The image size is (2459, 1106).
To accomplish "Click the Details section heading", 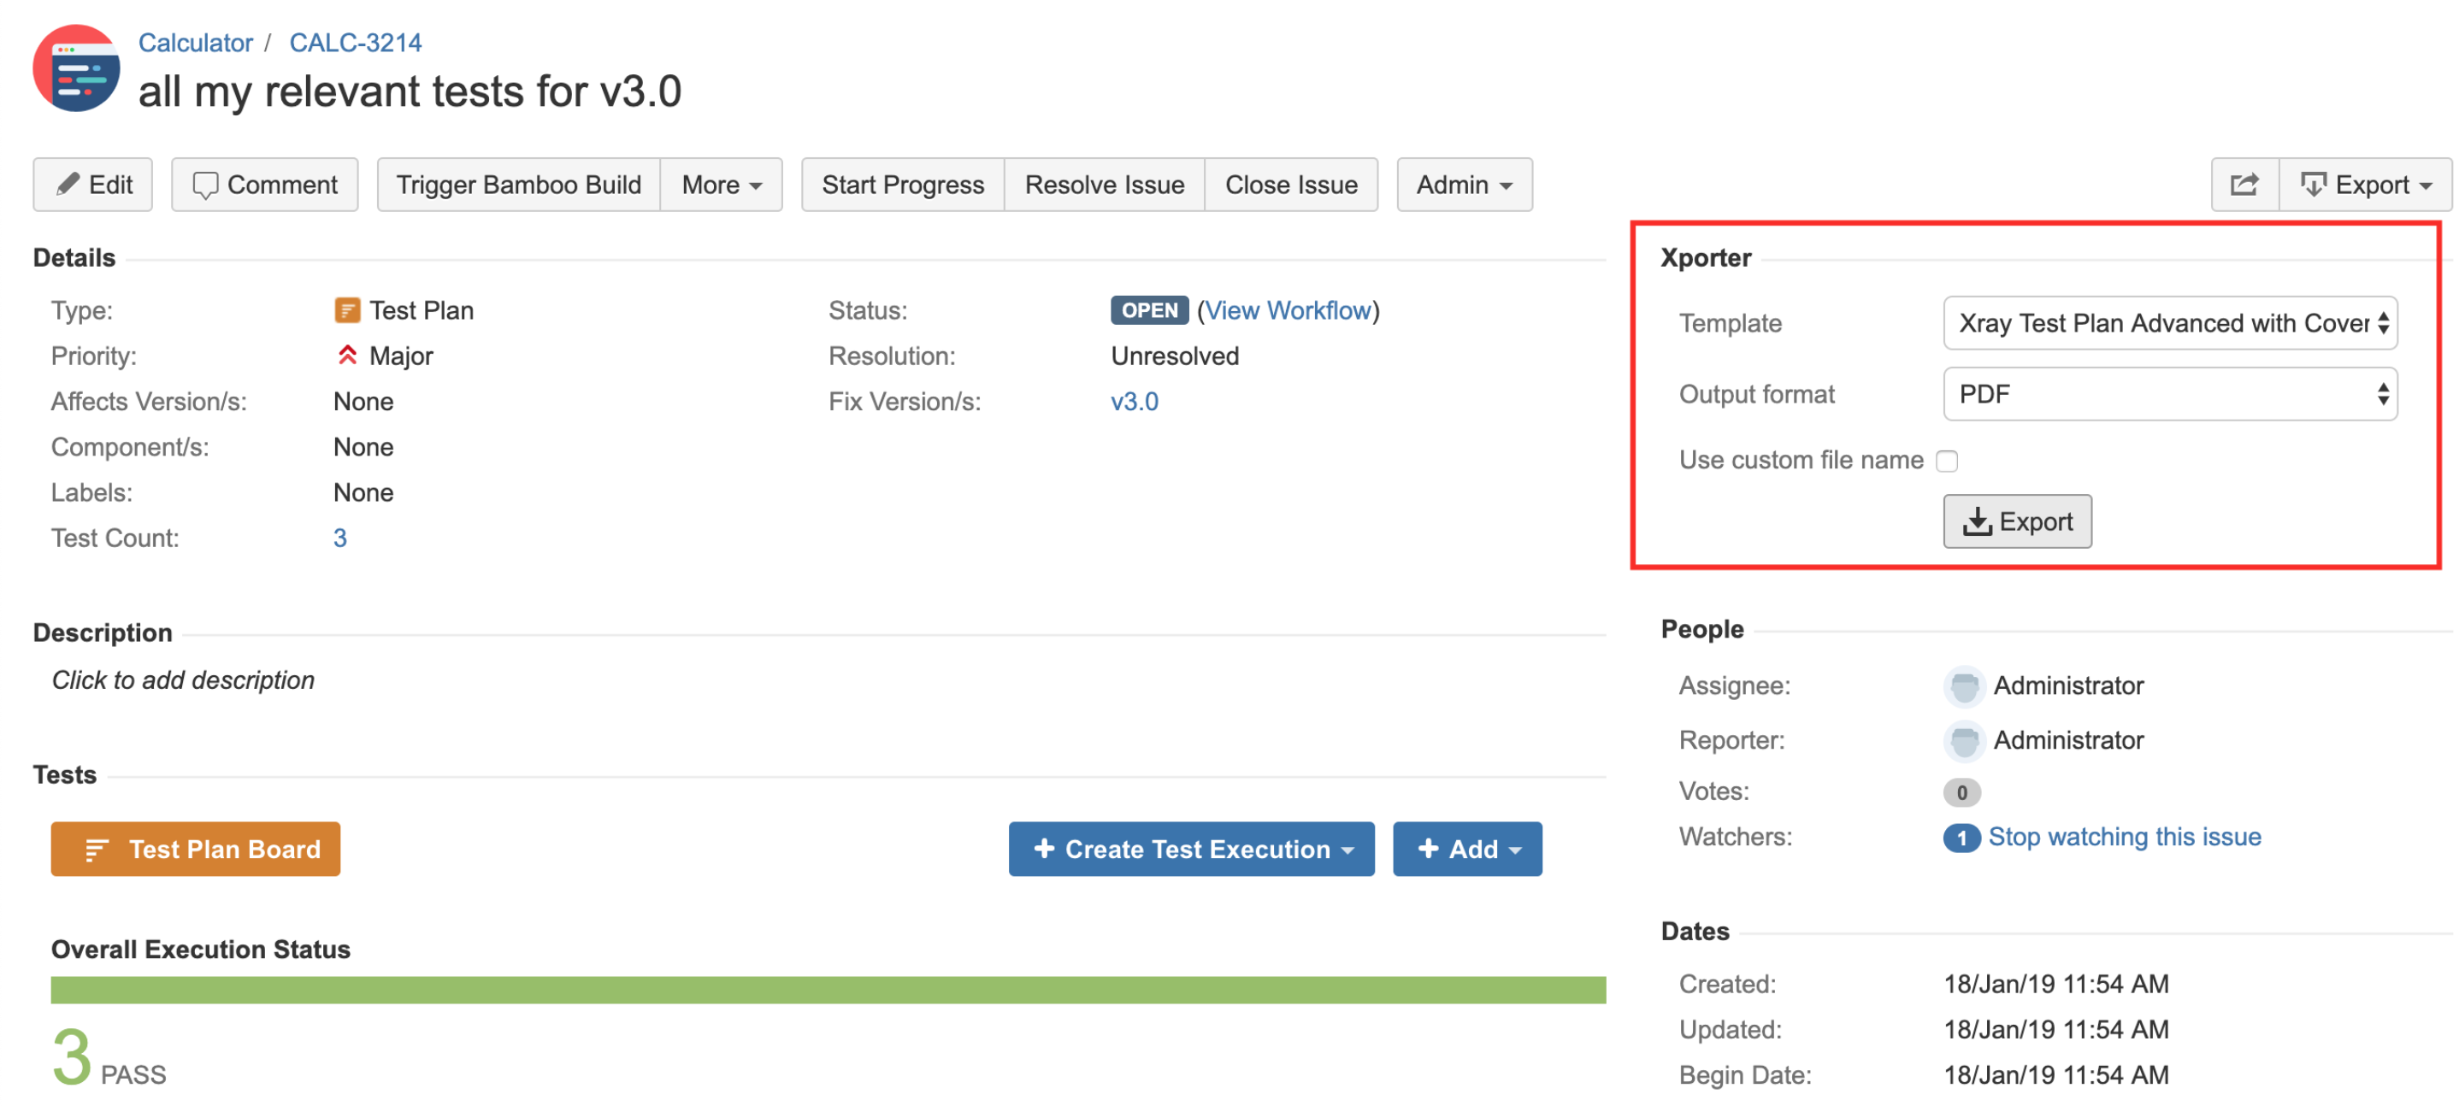I will coord(74,257).
